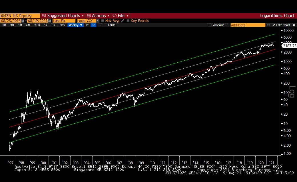Image resolution: width=297 pixels, height=182 pixels.
Task: Open the Actions menu
Action: point(98,16)
